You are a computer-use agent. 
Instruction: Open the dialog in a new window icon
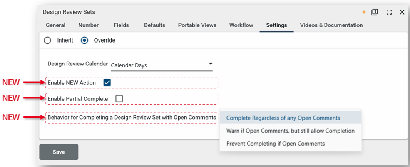pos(374,12)
